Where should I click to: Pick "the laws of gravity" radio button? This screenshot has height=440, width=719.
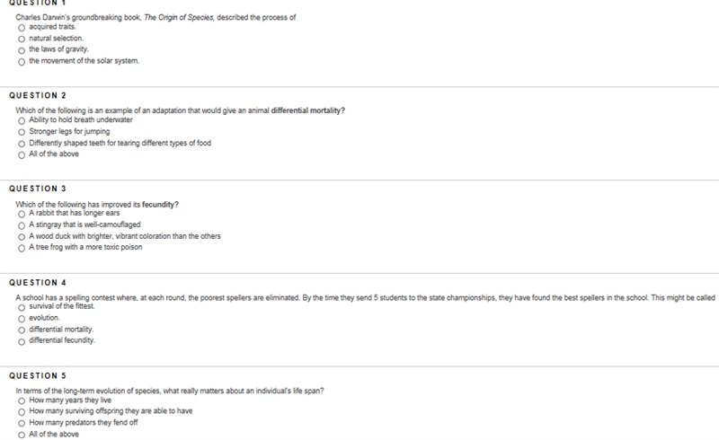point(22,51)
